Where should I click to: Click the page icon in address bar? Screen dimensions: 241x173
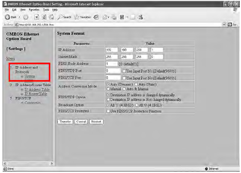17,24
